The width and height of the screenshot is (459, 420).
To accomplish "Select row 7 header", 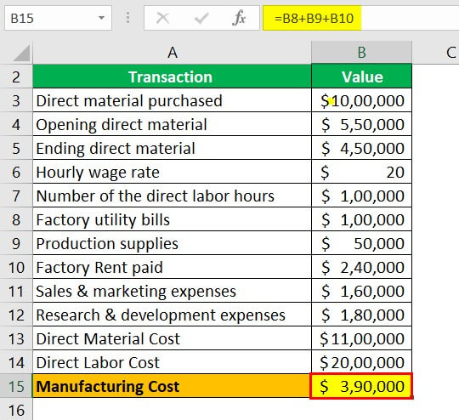I will coord(16,196).
